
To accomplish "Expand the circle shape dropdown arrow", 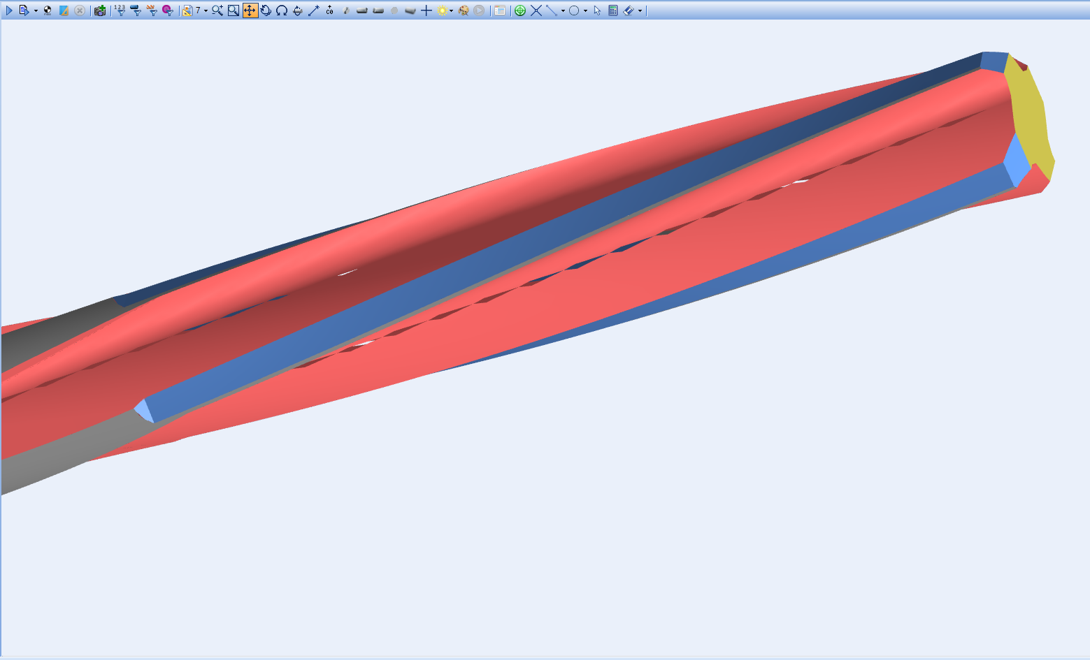I will coord(585,10).
